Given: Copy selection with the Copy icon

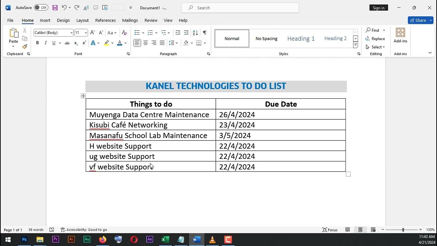Looking at the screenshot, I should click(x=25, y=39).
